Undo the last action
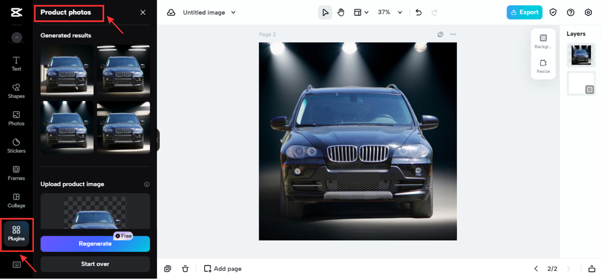This screenshot has height=280, width=602. pyautogui.click(x=419, y=12)
